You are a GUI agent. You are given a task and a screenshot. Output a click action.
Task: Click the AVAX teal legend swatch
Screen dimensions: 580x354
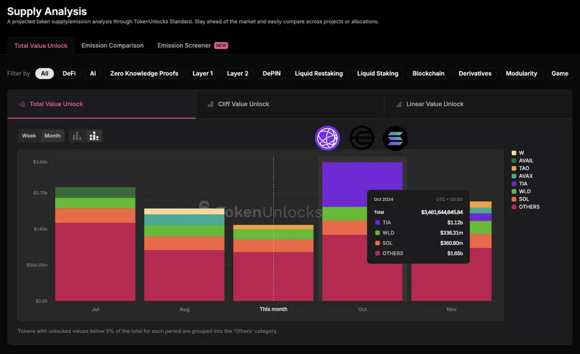(514, 176)
